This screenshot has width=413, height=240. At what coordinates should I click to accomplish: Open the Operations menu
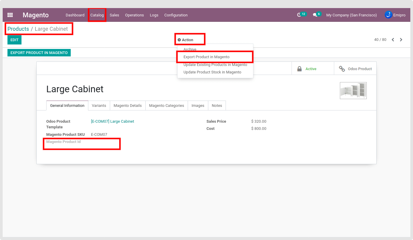[134, 15]
